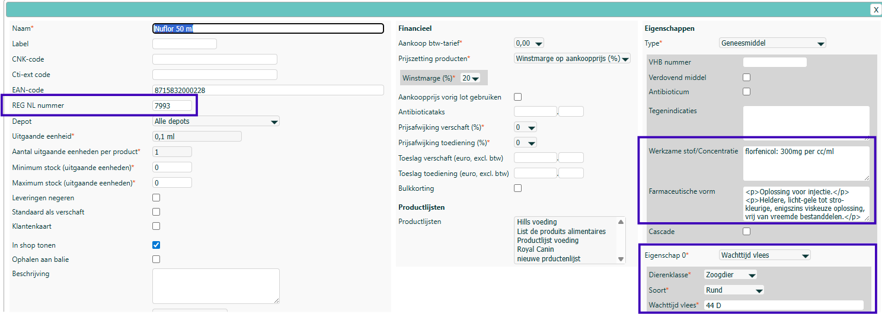
Task: Toggle the Standaard als verschaft checkbox
Action: click(x=156, y=212)
